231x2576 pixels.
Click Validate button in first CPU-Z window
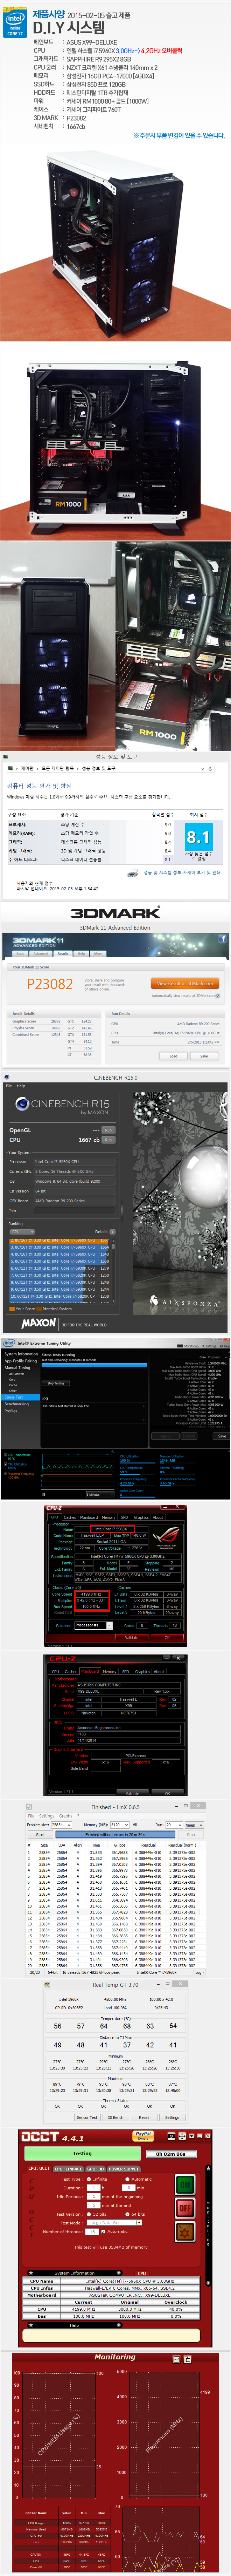pos(132,1638)
